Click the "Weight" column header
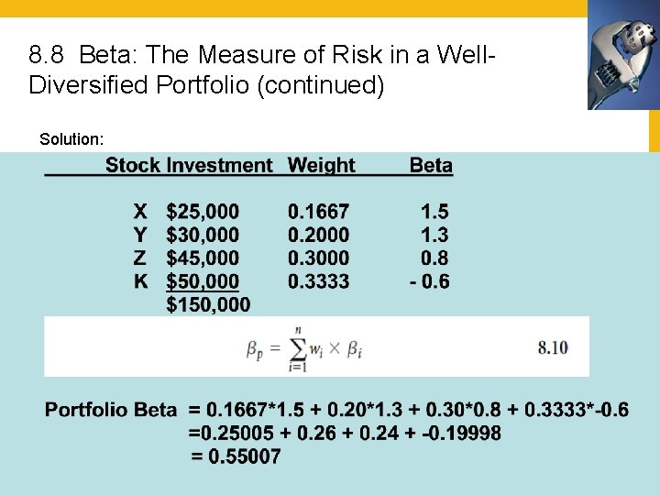Screen dimensions: 660x495 pyautogui.click(x=321, y=166)
